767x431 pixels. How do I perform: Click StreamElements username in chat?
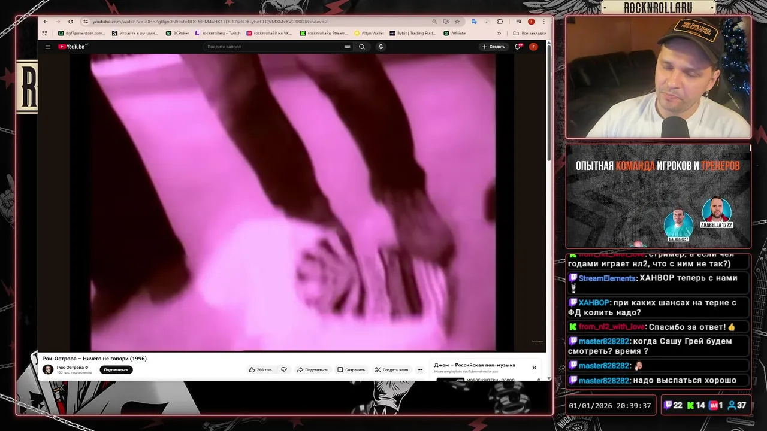[607, 278]
